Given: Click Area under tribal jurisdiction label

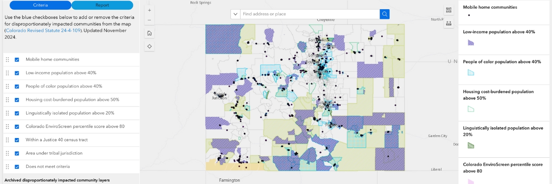Looking at the screenshot, I should point(54,153).
